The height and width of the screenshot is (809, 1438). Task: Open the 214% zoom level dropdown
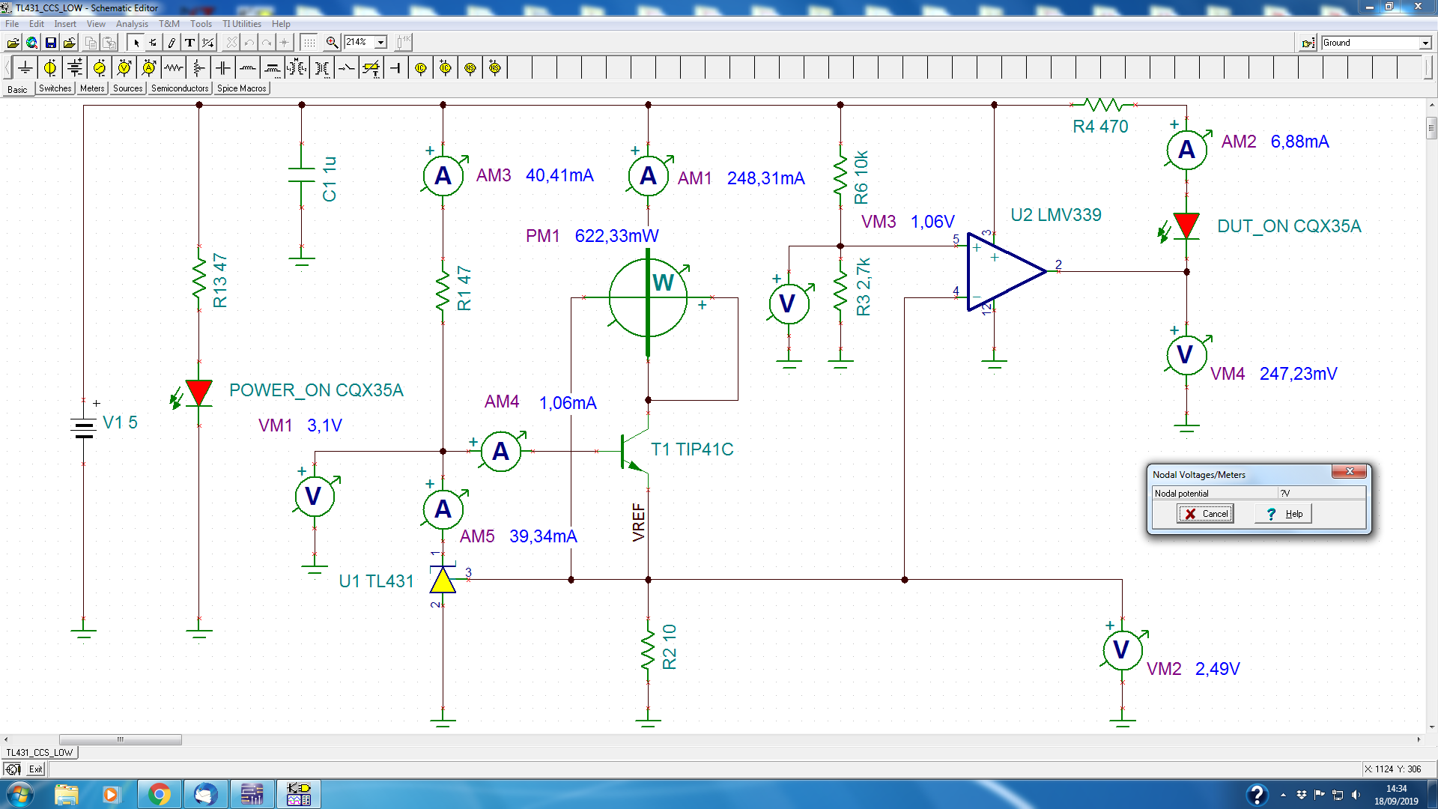[380, 43]
